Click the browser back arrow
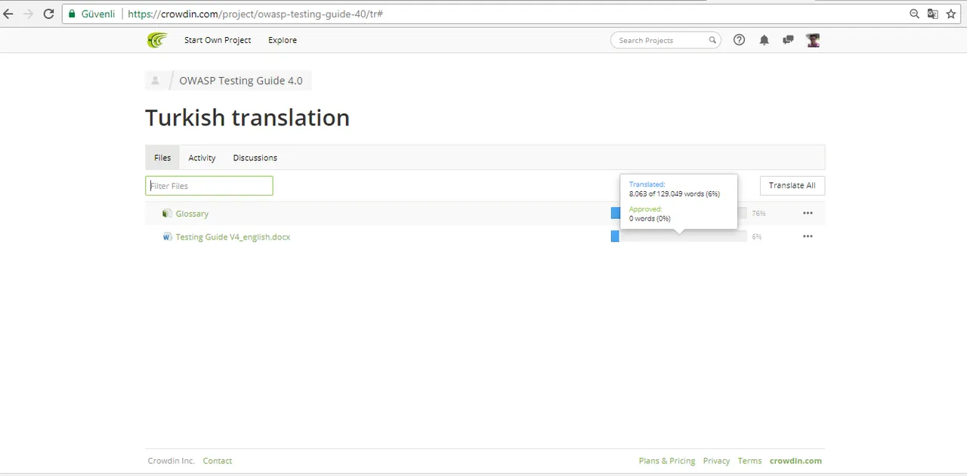The height and width of the screenshot is (476, 967). pyautogui.click(x=9, y=14)
